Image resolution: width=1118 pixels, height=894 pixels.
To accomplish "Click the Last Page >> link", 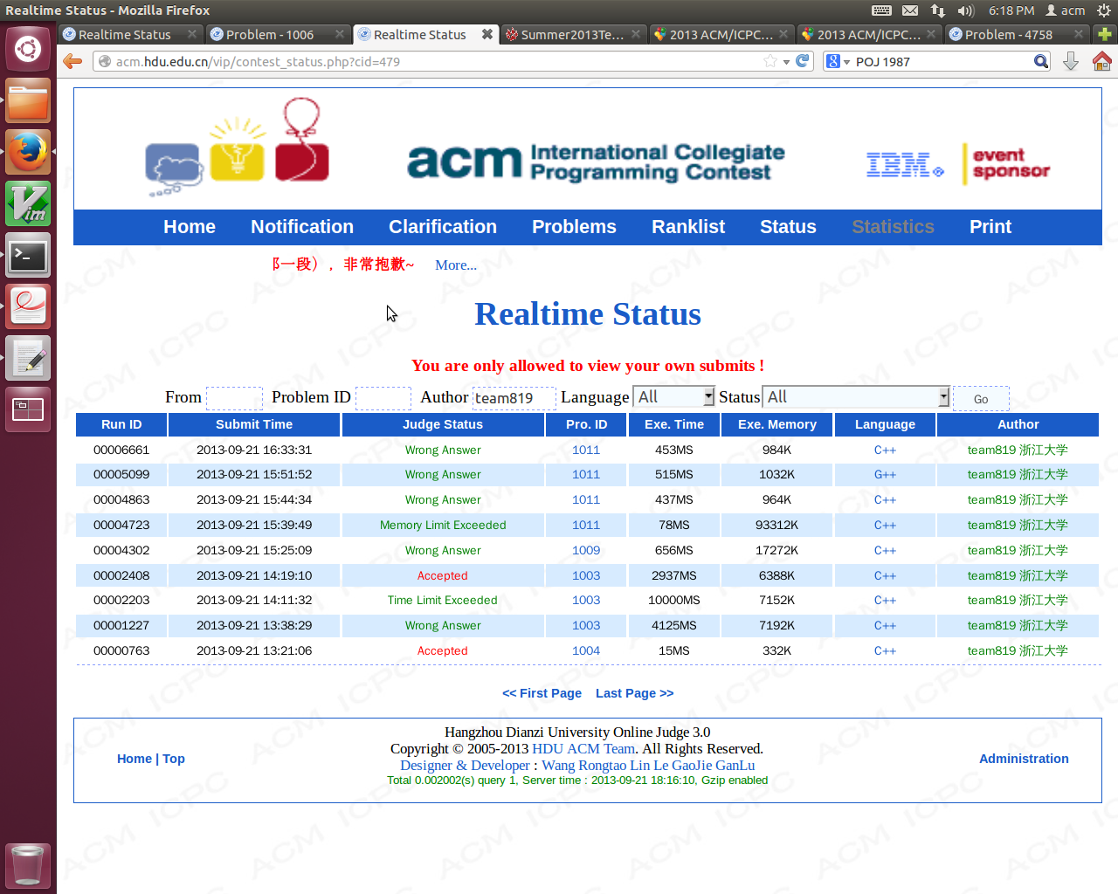I will [634, 693].
